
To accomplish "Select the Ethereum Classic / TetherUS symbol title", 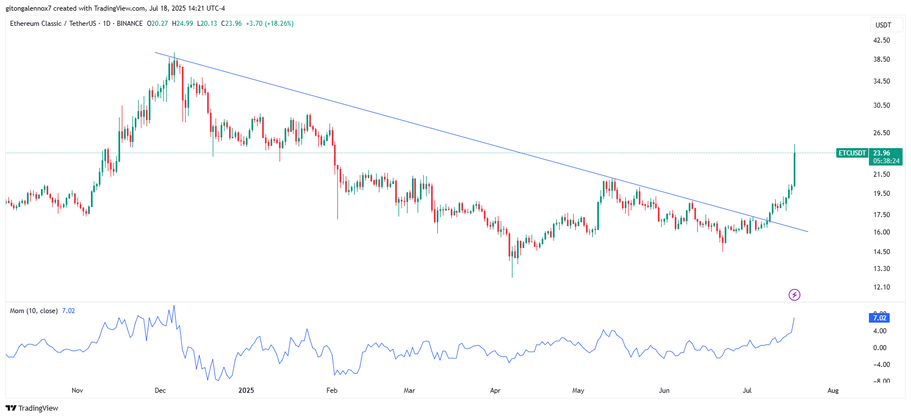I will (53, 24).
